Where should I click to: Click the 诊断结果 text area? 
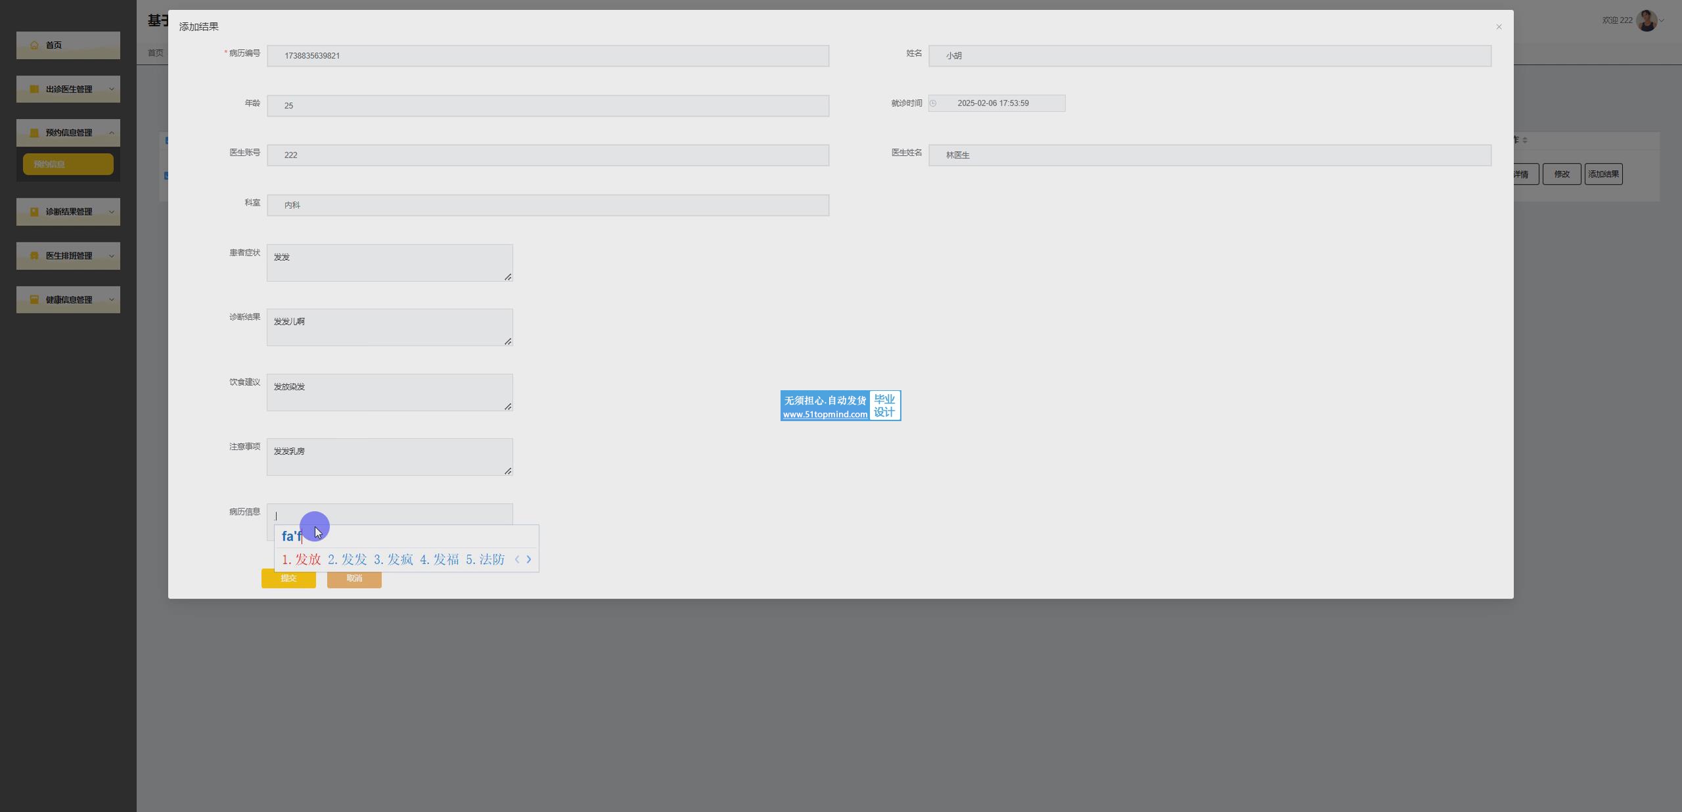pos(389,327)
